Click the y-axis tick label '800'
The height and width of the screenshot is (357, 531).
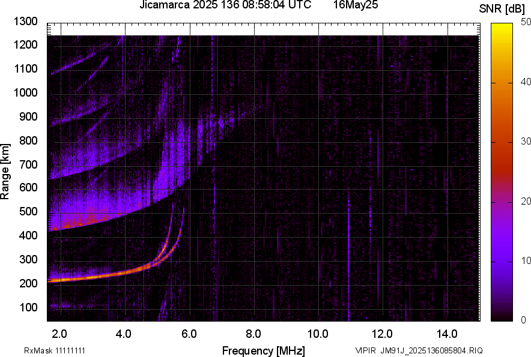tap(28, 140)
